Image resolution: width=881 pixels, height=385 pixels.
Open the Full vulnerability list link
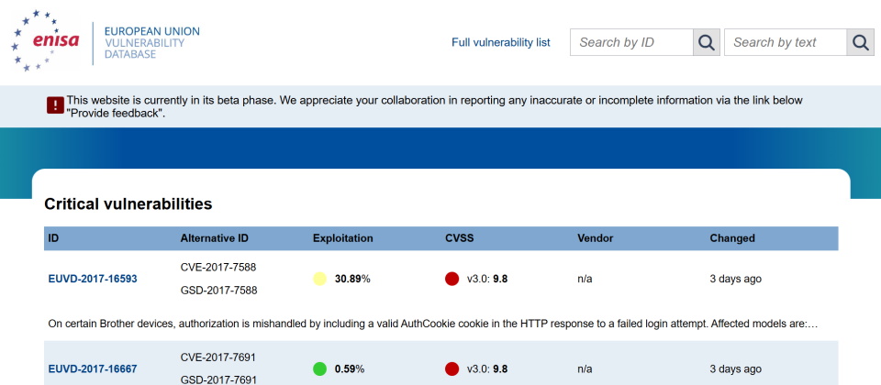click(x=500, y=42)
